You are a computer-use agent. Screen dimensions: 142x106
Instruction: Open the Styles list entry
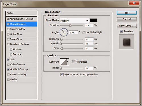click(x=21, y=13)
